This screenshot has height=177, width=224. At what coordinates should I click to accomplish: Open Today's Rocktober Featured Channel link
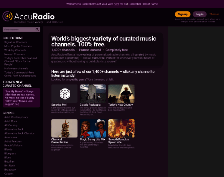pos(20,61)
